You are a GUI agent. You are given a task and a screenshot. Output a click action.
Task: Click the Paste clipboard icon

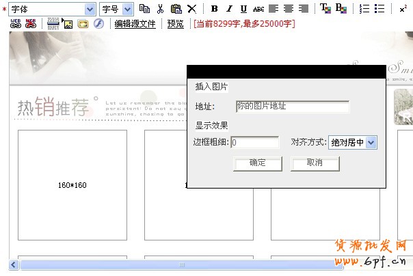coord(176,9)
